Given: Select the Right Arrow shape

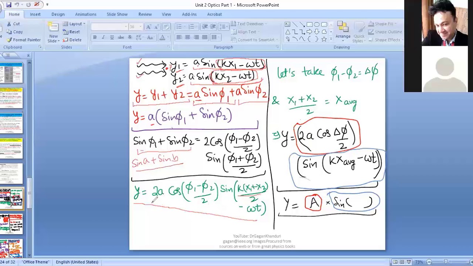Looking at the screenshot, I should coord(309,32).
